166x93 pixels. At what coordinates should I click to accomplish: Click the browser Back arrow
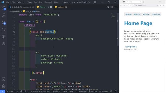pyautogui.click(x=121, y=6)
